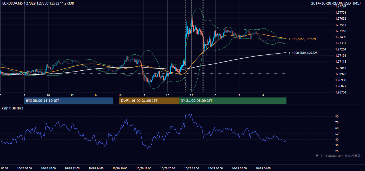Click the 1.27191 price axis label

click(340, 56)
